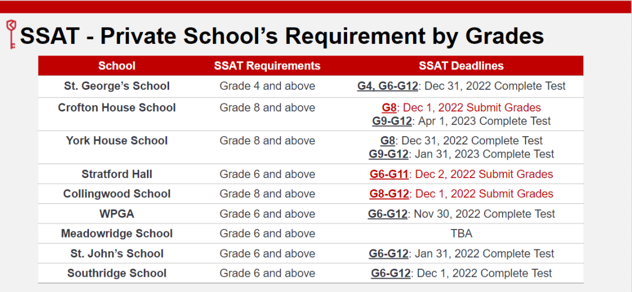Click York House G8 underlined label
Image resolution: width=632 pixels, height=292 pixels.
click(388, 141)
